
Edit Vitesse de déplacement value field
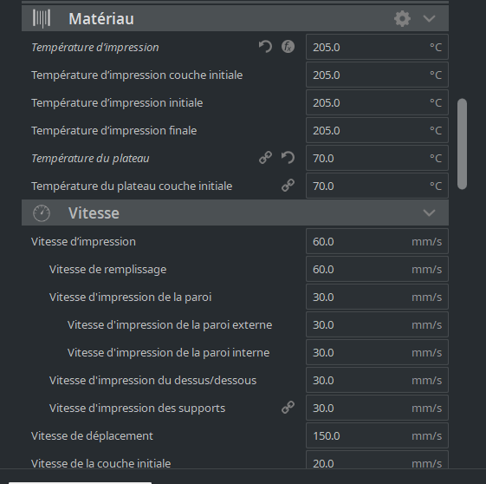click(377, 435)
